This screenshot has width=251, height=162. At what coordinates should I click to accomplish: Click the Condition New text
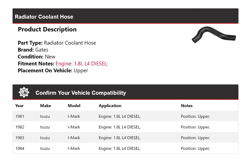point(37,57)
